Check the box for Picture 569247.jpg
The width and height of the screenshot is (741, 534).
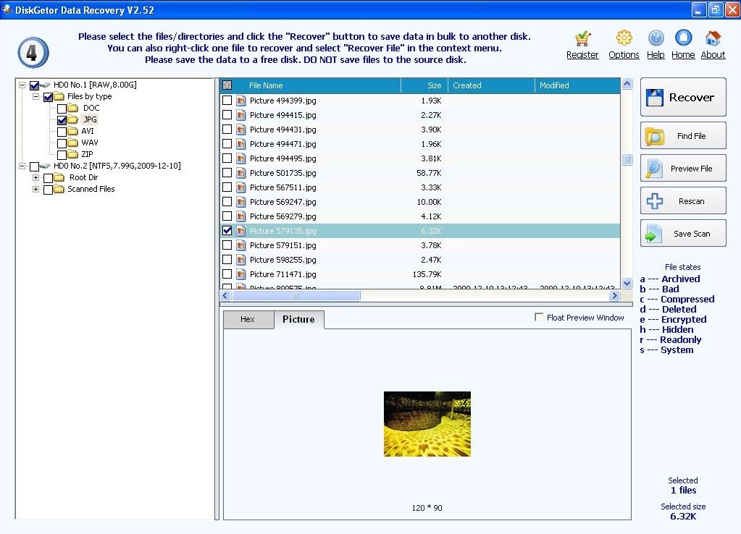(227, 202)
